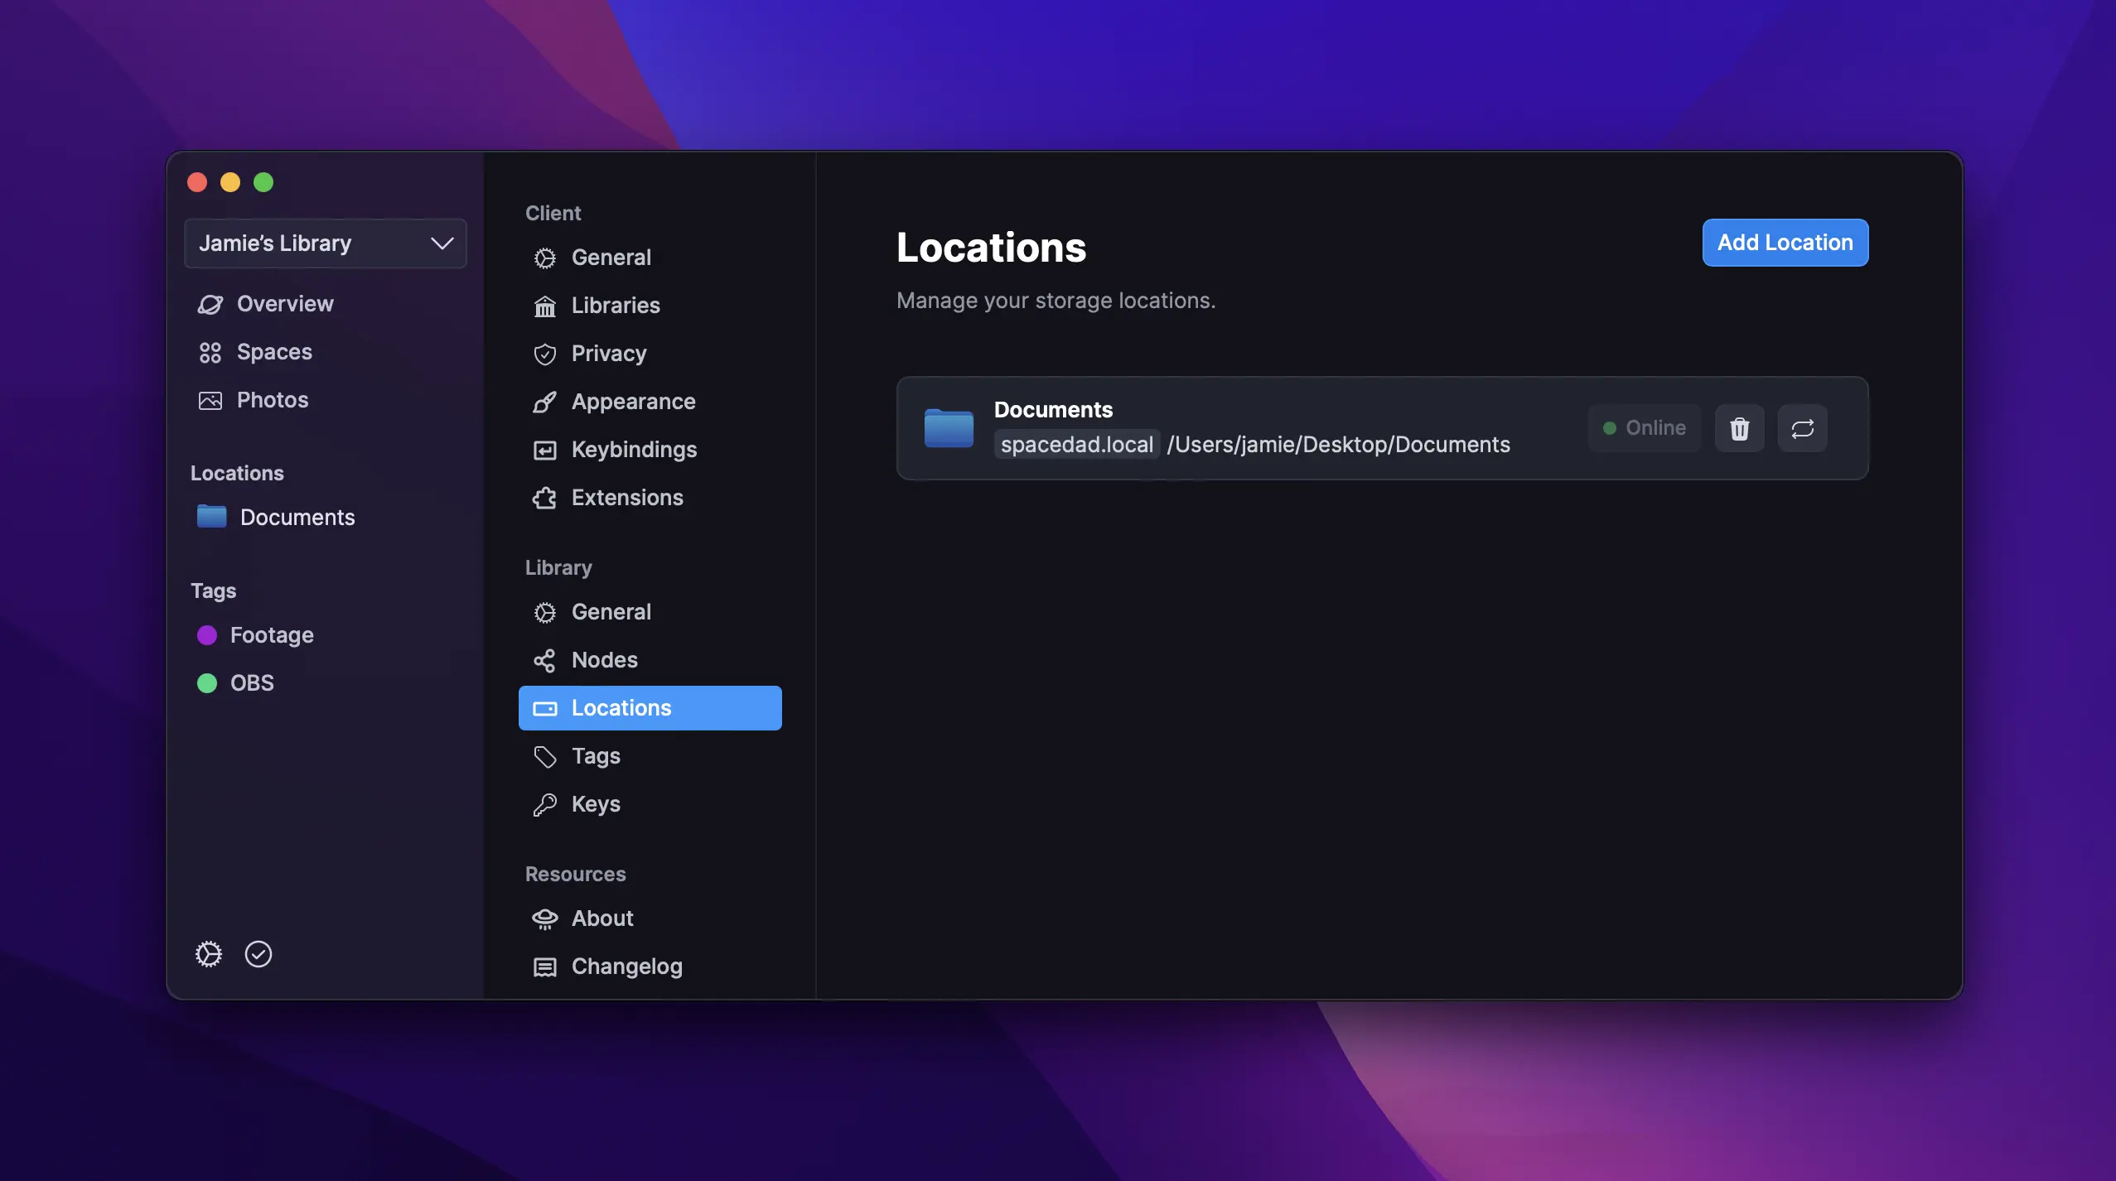Viewport: 2116px width, 1181px height.
Task: Toggle the Online status on the Documents location
Action: pos(1644,428)
